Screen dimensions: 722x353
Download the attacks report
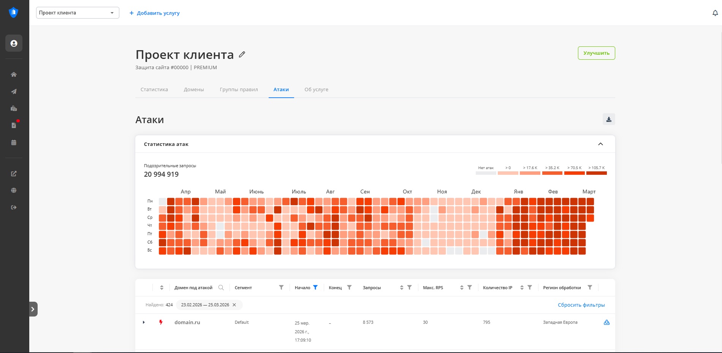[609, 119]
